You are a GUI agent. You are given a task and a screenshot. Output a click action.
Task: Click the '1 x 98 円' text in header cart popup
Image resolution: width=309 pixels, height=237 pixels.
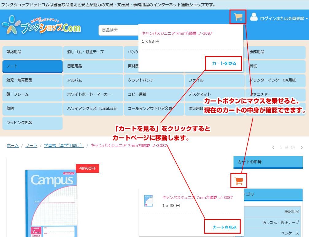(x=151, y=41)
